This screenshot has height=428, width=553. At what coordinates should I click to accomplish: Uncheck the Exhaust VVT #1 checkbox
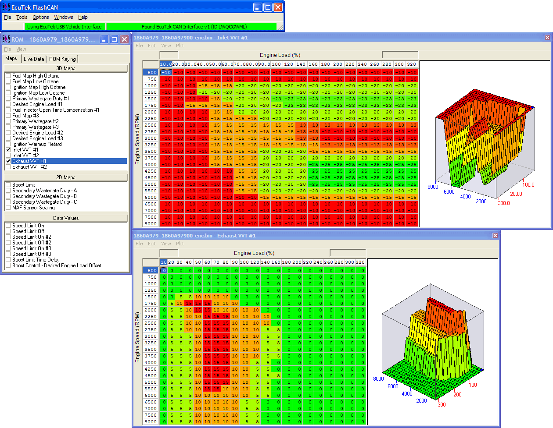coord(8,161)
